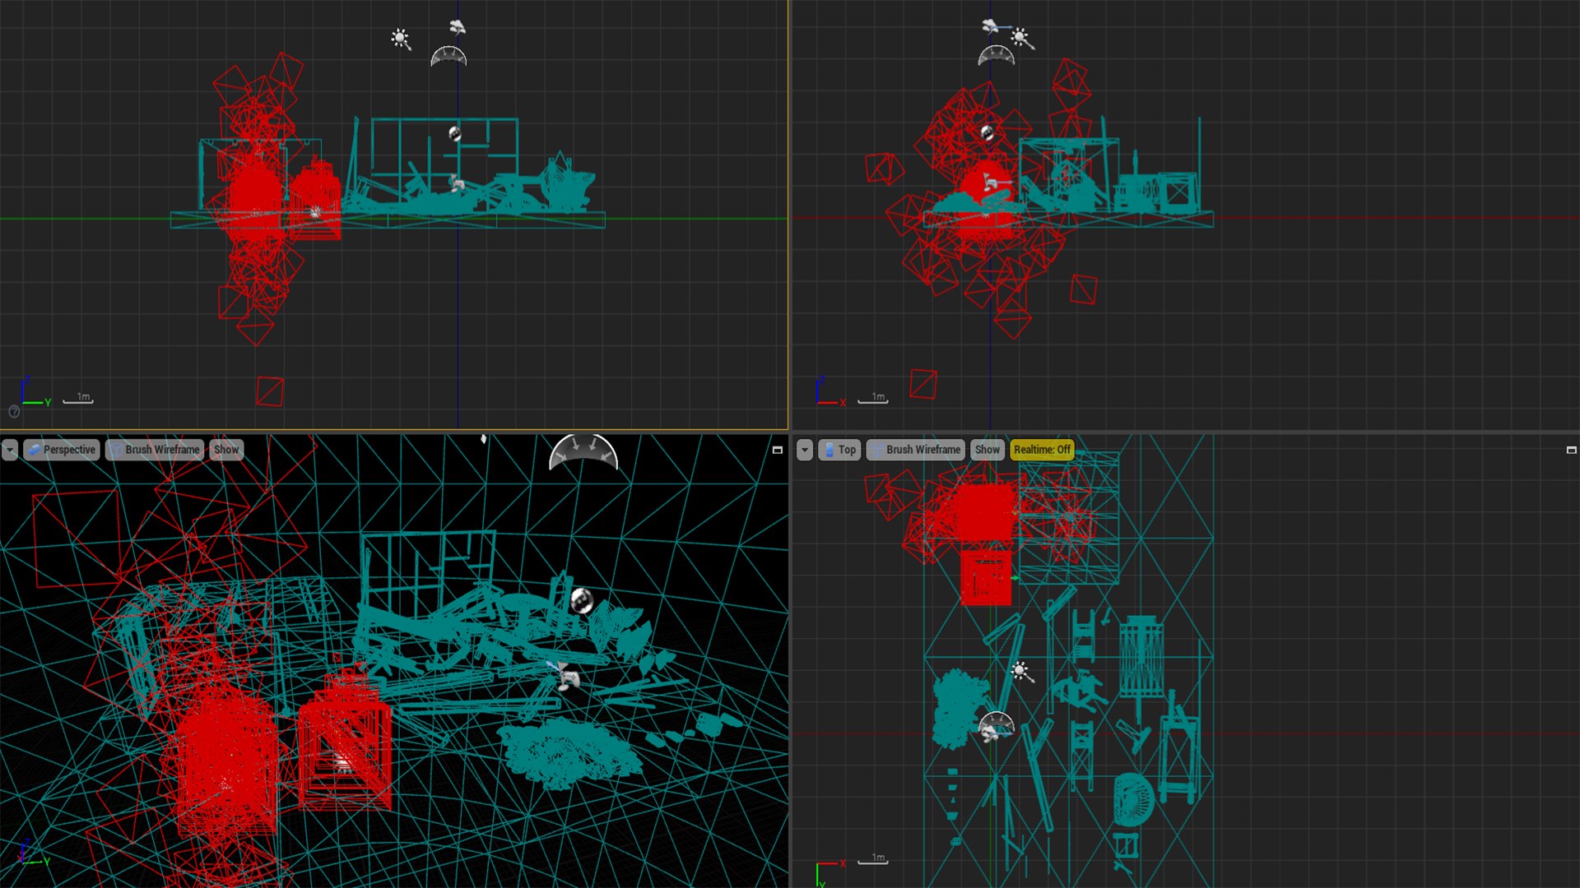Maximize the Top viewport
Image resolution: width=1580 pixels, height=888 pixels.
(1571, 451)
